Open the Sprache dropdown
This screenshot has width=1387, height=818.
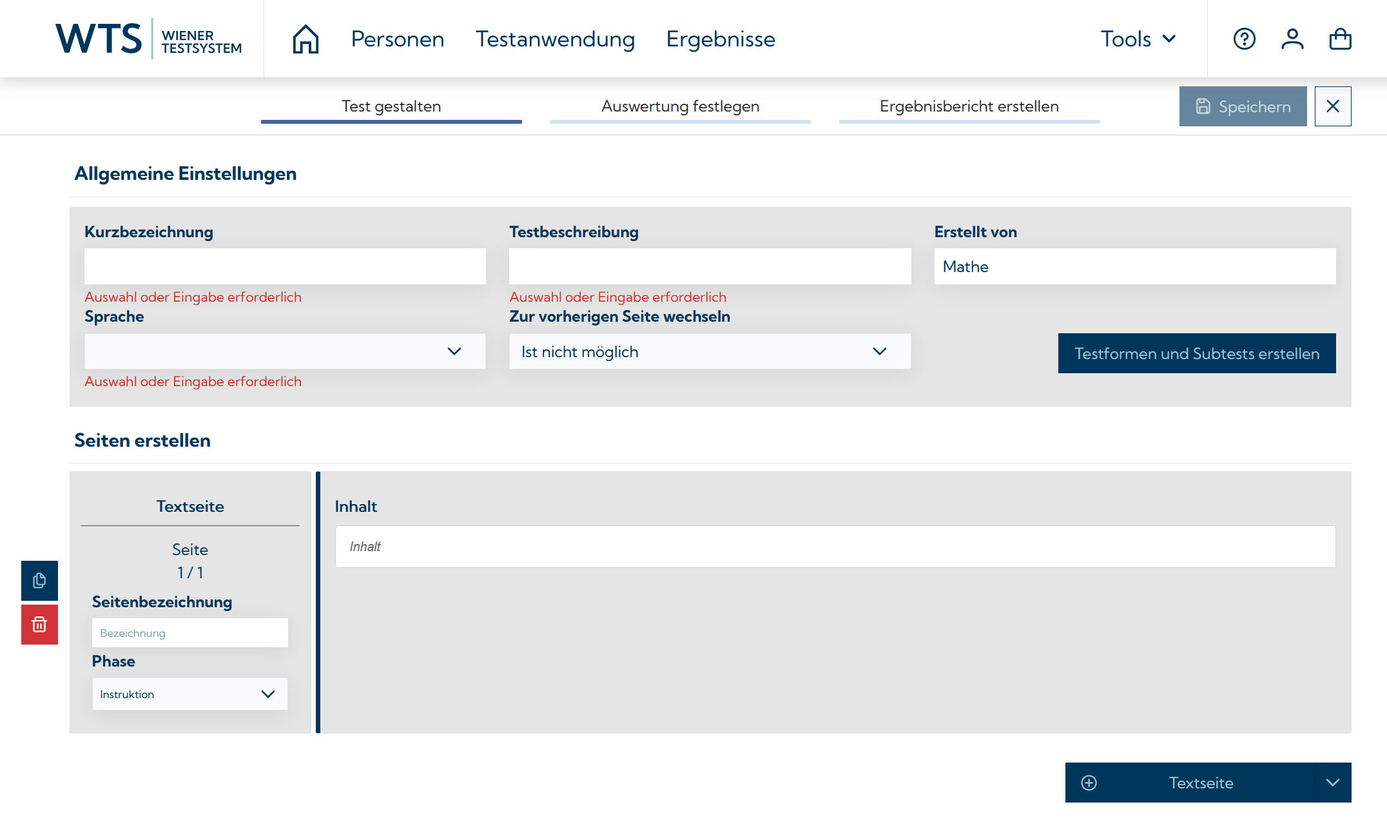pyautogui.click(x=284, y=351)
